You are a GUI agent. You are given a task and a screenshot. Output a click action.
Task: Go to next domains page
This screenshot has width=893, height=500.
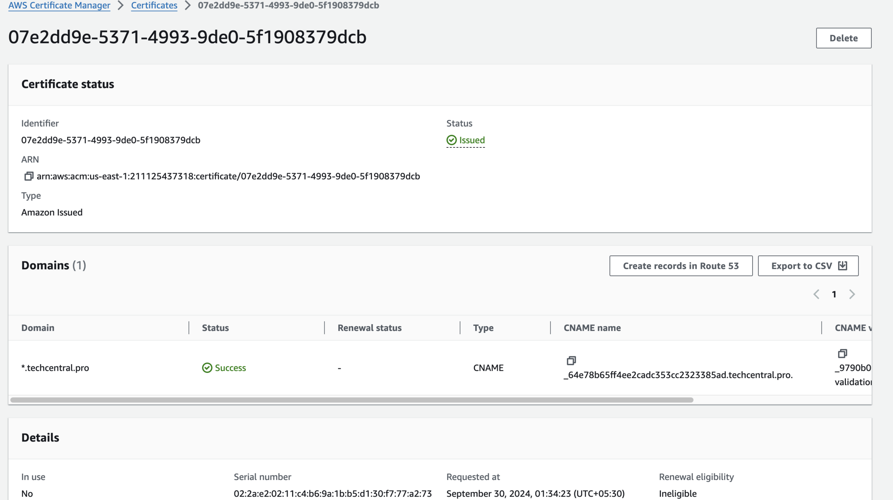(x=852, y=294)
